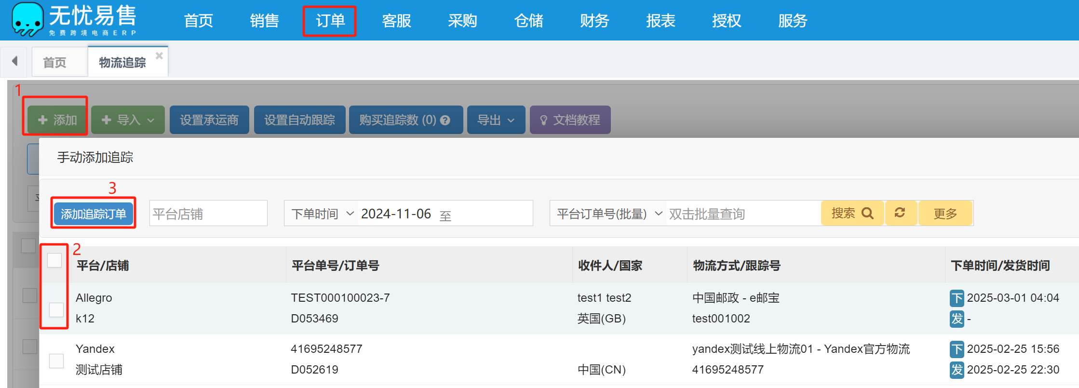Show additional filters with 更多

945,214
